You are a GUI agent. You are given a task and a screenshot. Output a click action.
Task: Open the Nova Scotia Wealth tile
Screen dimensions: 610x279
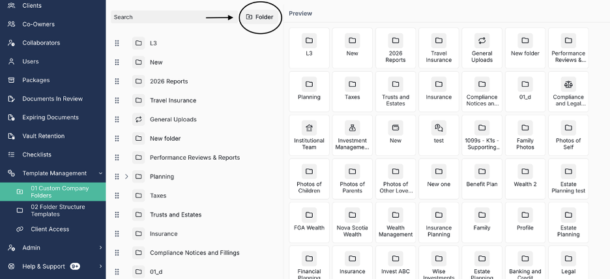353,222
